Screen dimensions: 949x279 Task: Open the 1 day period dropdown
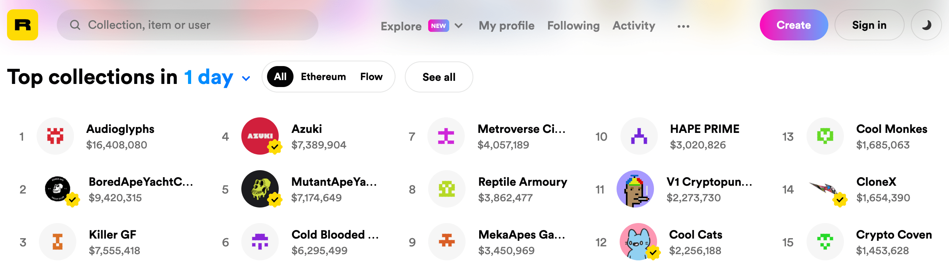coord(217,77)
